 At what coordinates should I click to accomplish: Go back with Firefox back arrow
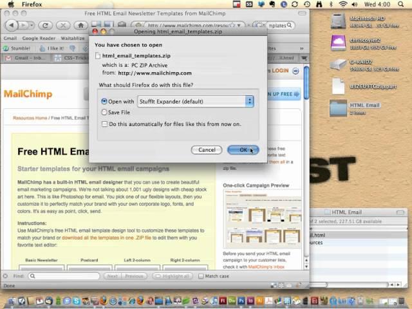click(x=12, y=25)
